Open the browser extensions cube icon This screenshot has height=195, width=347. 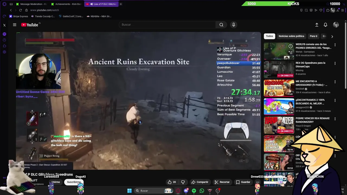pyautogui.click(x=328, y=10)
